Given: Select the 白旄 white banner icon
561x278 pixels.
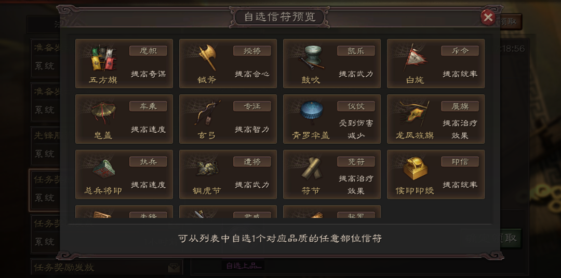Looking at the screenshot, I should click(416, 58).
